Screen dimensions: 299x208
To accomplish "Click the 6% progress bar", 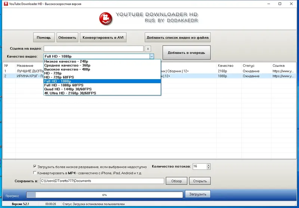I will pos(105,195).
